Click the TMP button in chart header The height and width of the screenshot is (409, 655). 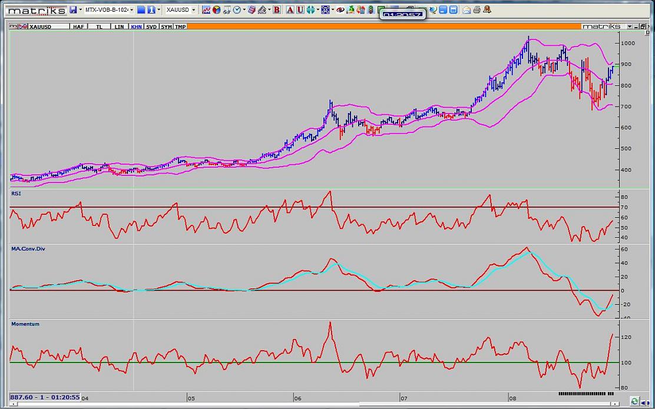point(180,26)
